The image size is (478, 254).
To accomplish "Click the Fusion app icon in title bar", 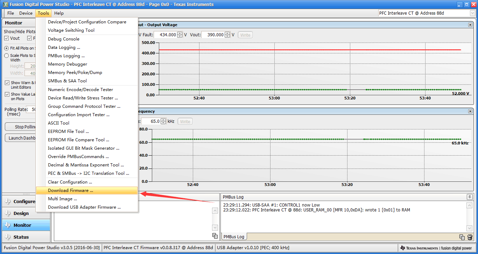I will coord(5,5).
